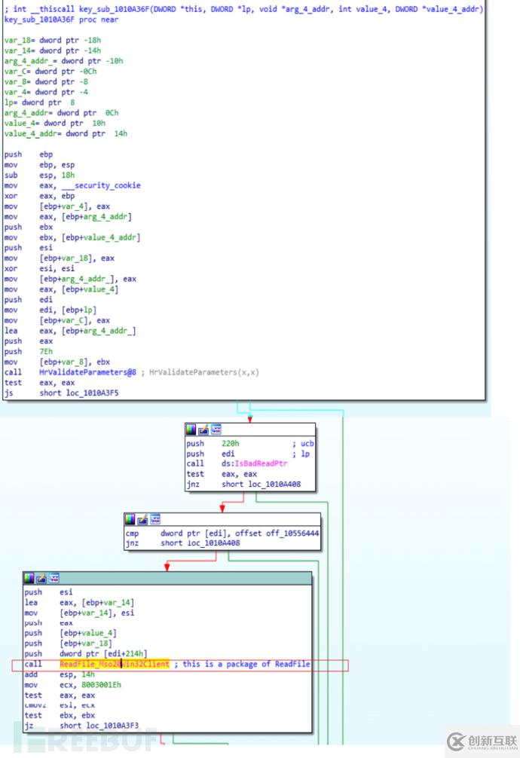Click the var_C= dword ptr -0Ch declaration
The image size is (520, 758).
point(50,72)
